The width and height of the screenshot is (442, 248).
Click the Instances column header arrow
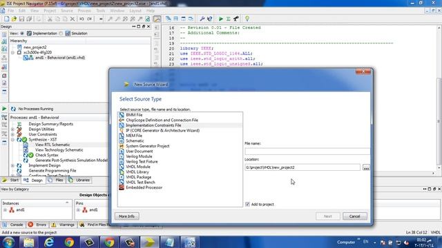pyautogui.click(x=67, y=203)
